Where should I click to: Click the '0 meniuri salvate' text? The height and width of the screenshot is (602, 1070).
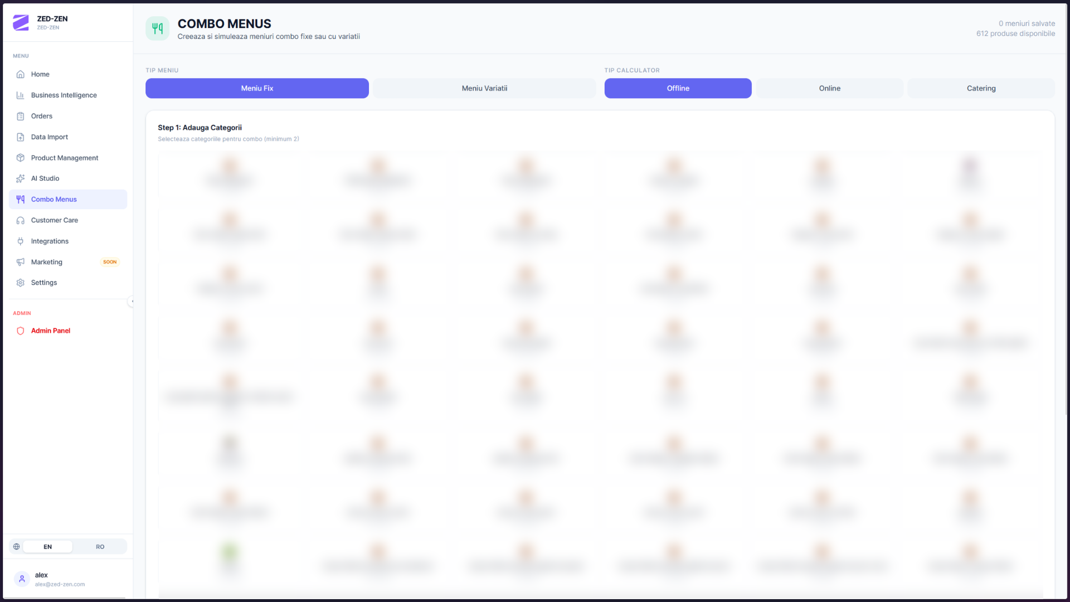coord(1027,23)
